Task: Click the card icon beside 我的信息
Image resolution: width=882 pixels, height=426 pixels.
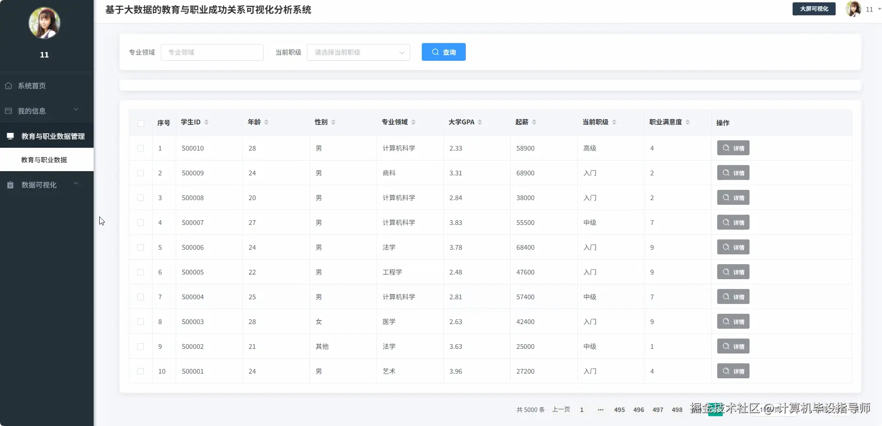Action: click(x=8, y=111)
